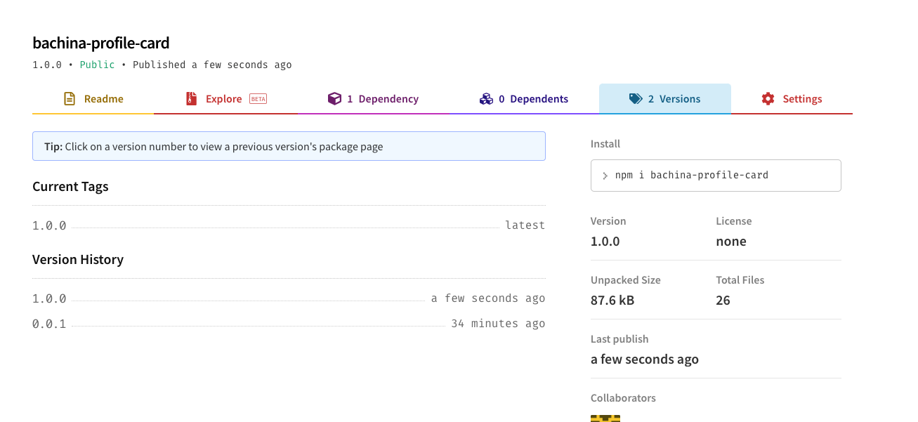Image resolution: width=918 pixels, height=422 pixels.
Task: Open version 1.0.0 under Current Tags
Action: (48, 225)
